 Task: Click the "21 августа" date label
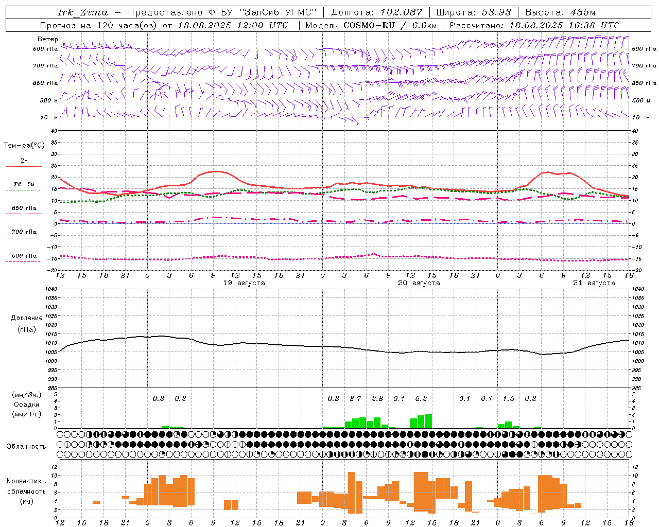(594, 283)
